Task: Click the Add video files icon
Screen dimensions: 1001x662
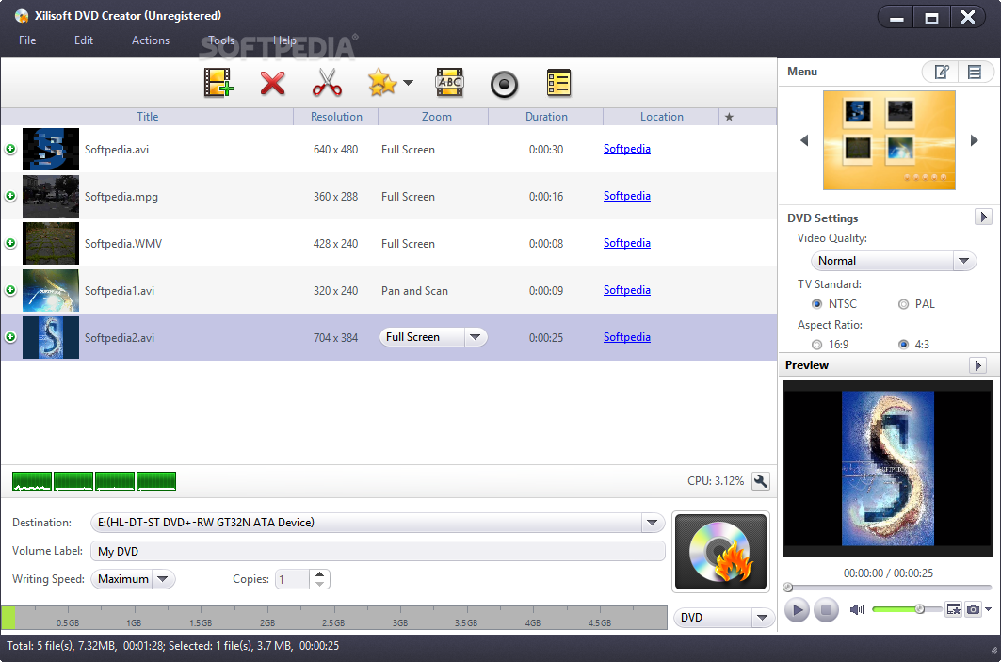Action: [218, 83]
